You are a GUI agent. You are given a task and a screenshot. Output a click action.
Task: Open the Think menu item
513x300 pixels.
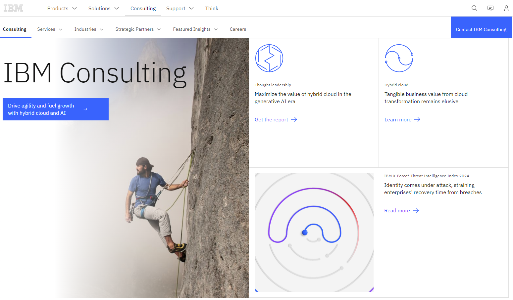coord(212,9)
